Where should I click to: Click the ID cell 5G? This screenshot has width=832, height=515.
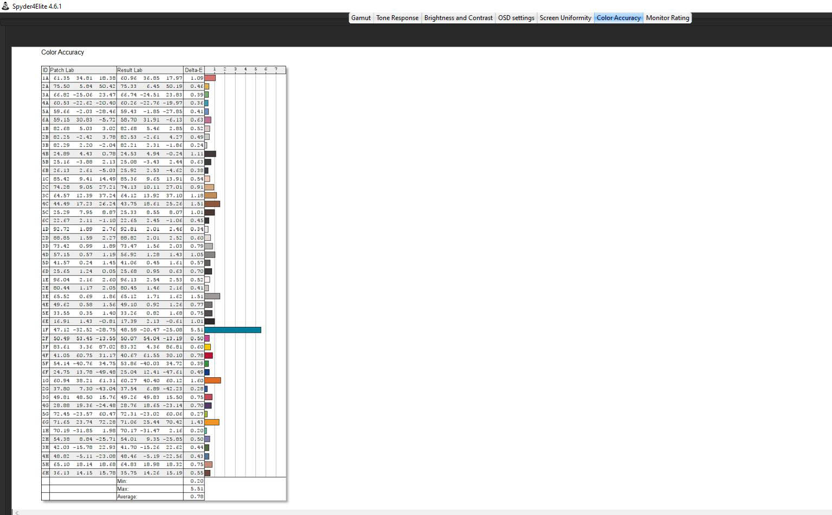point(46,414)
